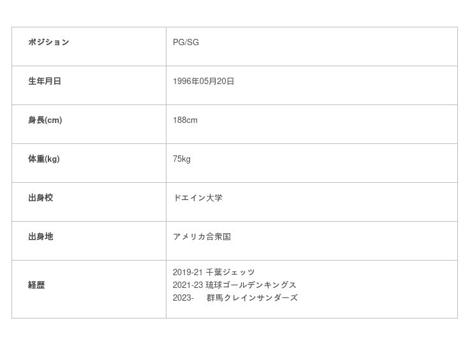Select the アメリカ合衆国 birthplace text

tap(202, 237)
